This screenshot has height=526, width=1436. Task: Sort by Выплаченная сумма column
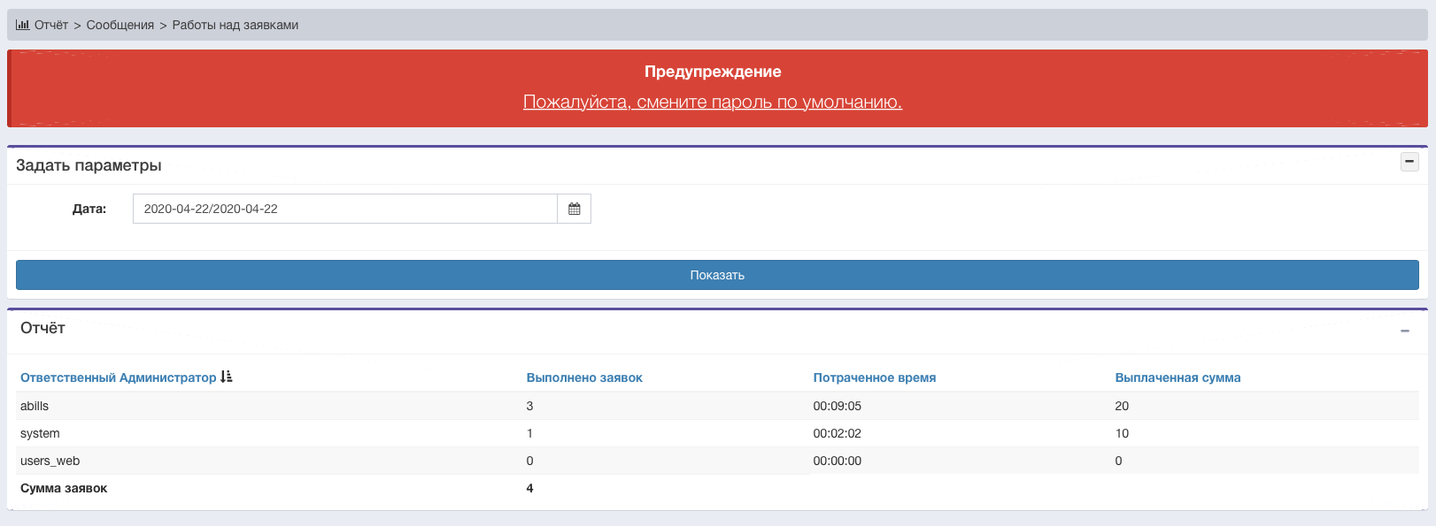click(1177, 377)
